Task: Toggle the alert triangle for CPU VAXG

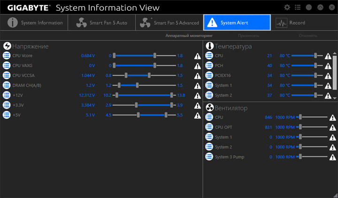Action: tap(197, 66)
